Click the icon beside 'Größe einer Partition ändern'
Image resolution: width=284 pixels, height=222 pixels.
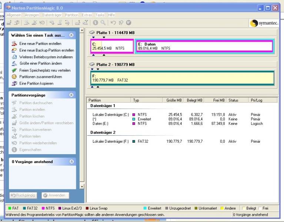tap(14, 63)
